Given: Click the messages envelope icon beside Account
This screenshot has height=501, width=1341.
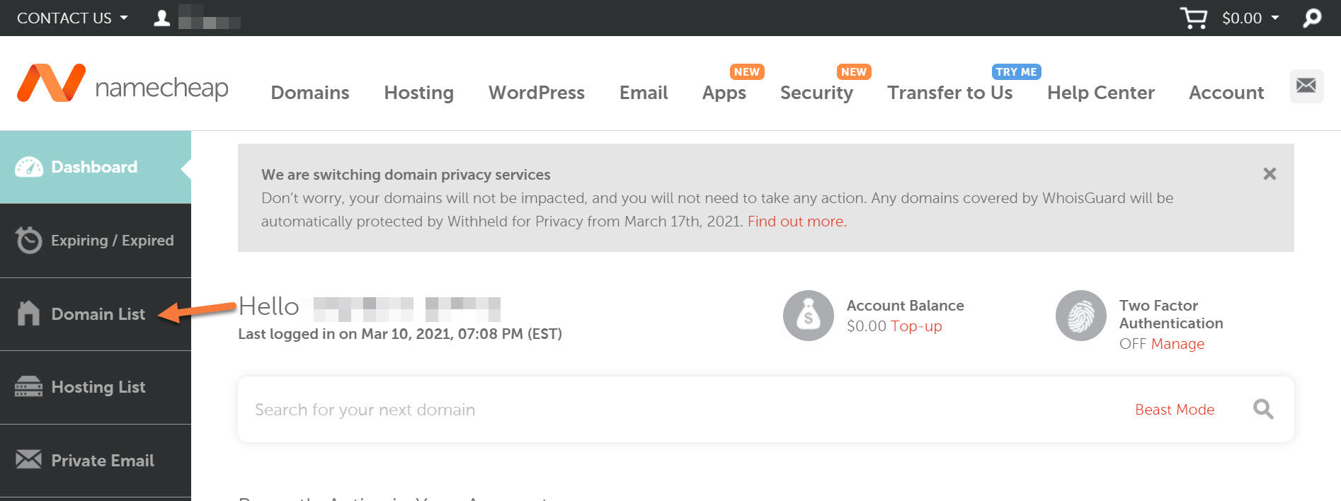Looking at the screenshot, I should point(1306,86).
